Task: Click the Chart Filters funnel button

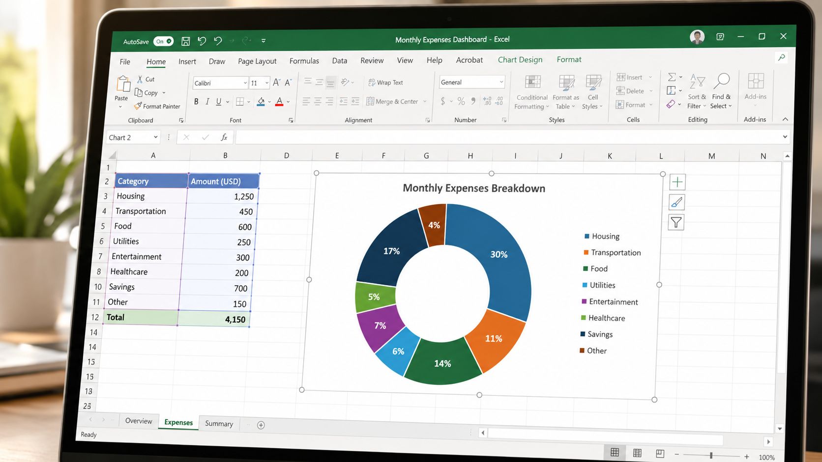Action: pyautogui.click(x=676, y=222)
